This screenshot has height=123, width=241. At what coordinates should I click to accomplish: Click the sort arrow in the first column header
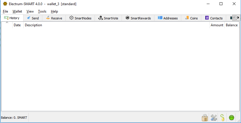(7, 23)
